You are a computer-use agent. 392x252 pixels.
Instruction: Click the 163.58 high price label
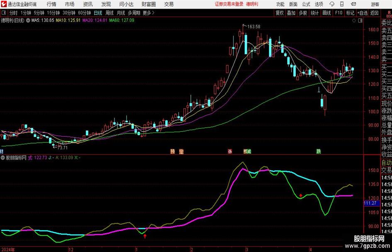click(253, 26)
